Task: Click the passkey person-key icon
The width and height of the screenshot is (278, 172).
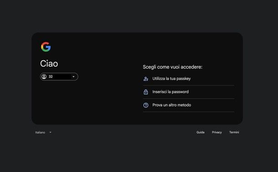Action: [146, 79]
